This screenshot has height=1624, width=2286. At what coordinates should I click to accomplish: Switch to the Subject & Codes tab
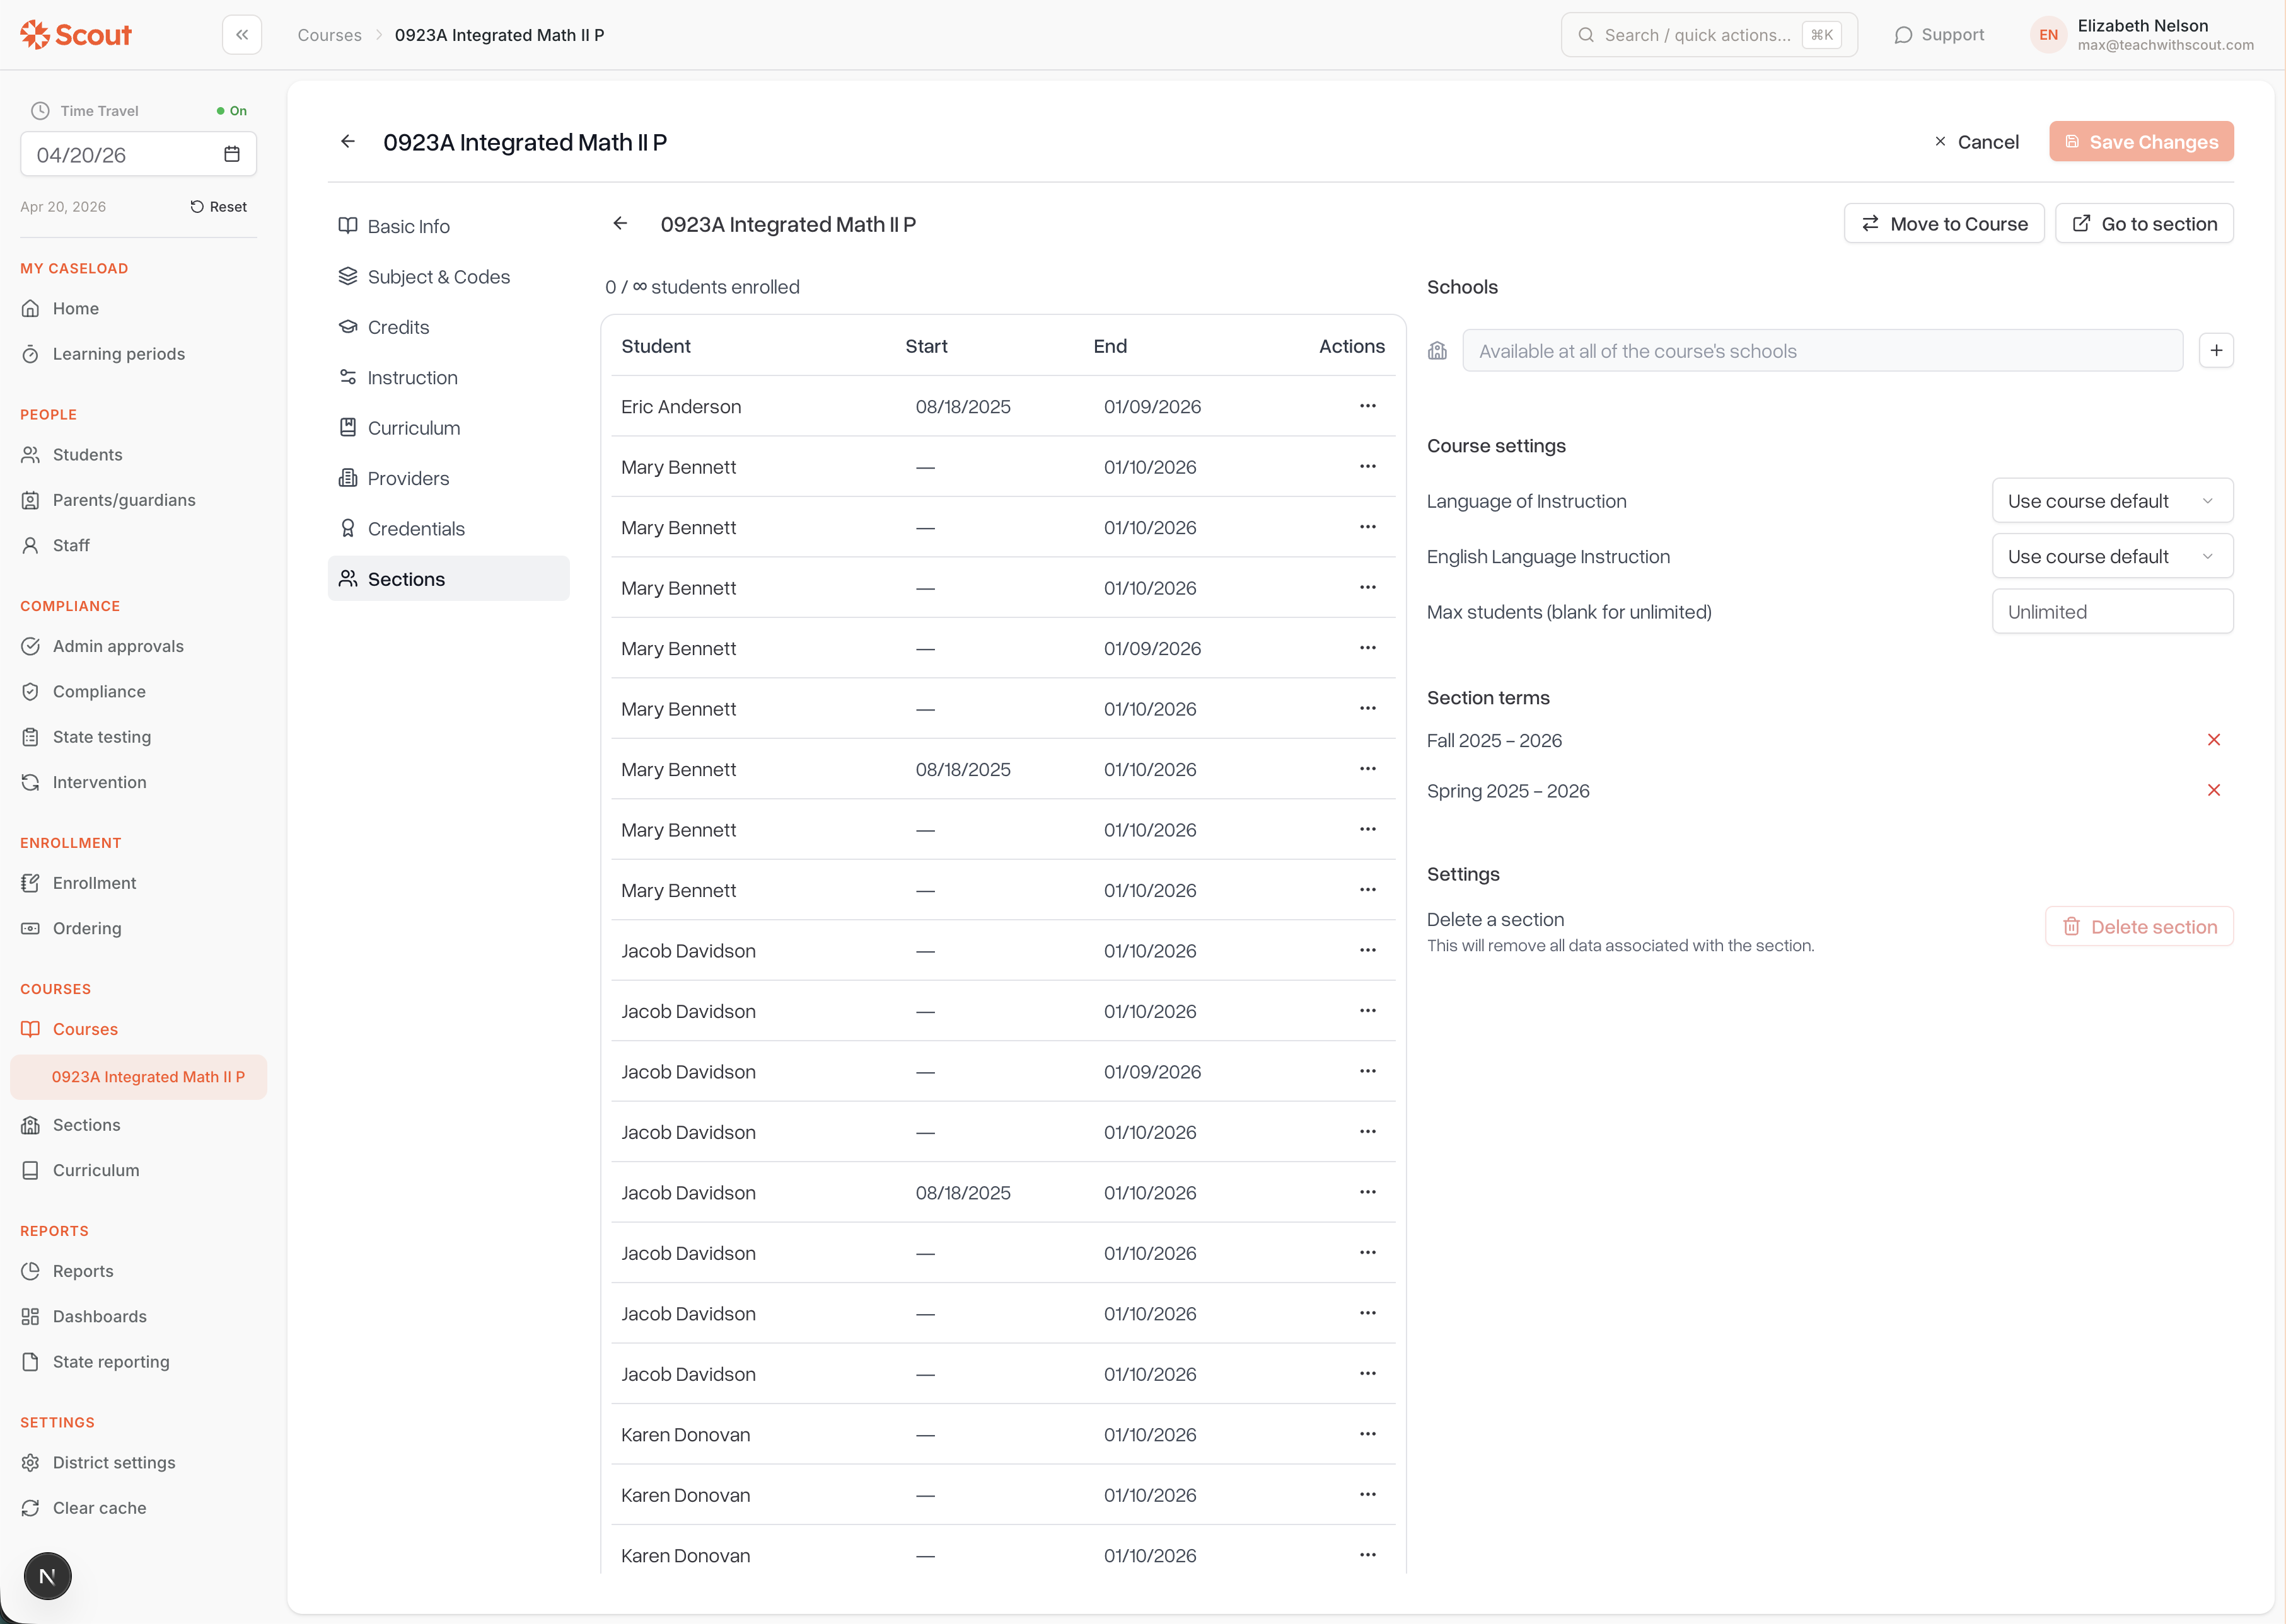438,277
